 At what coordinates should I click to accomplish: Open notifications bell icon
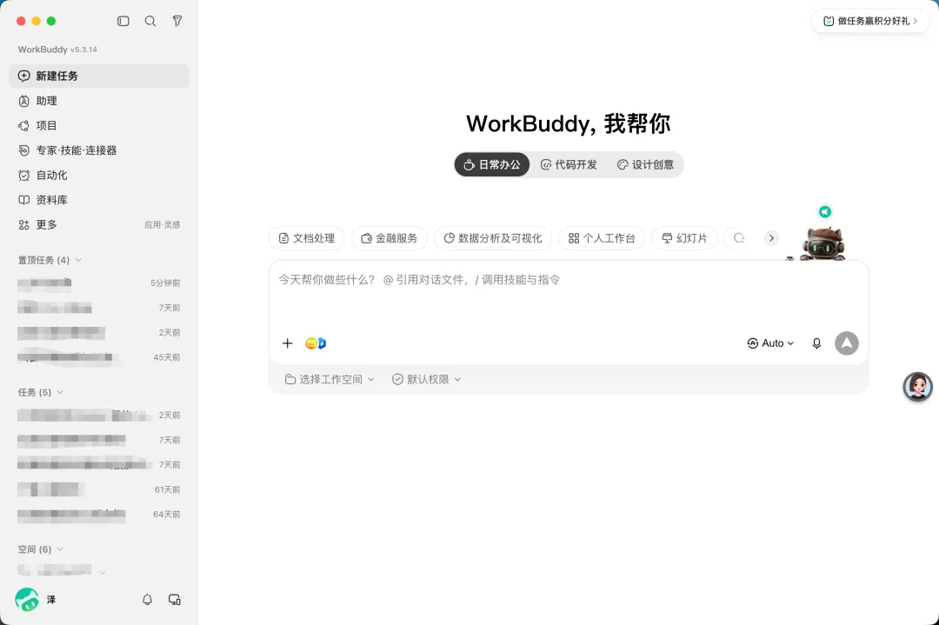click(x=147, y=599)
